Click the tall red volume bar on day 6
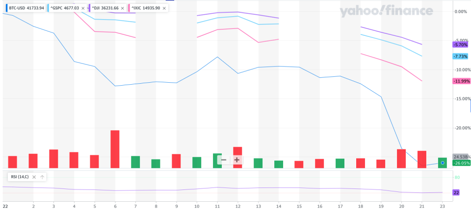This screenshot has width=471, height=212. (x=115, y=149)
